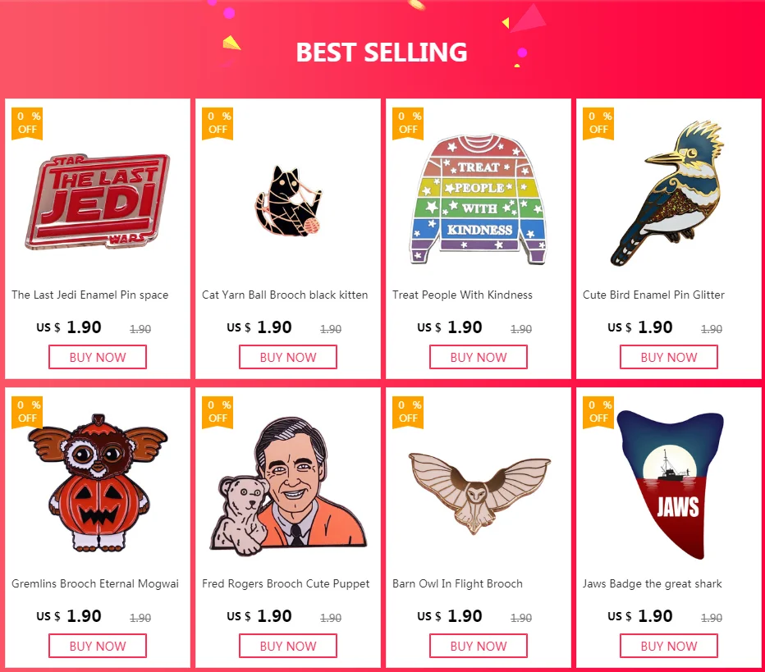Buy the Barn Owl Brooch now

click(x=478, y=646)
